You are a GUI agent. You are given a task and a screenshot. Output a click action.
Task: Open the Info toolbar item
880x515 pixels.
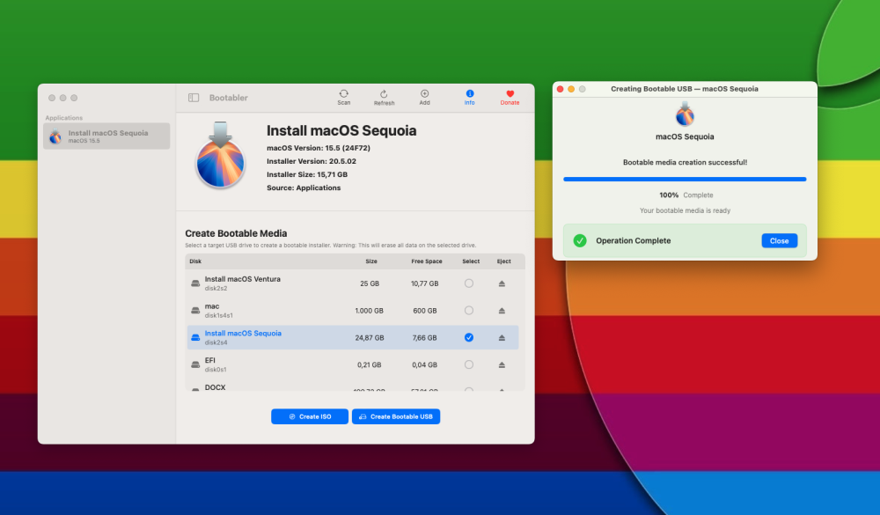click(469, 97)
